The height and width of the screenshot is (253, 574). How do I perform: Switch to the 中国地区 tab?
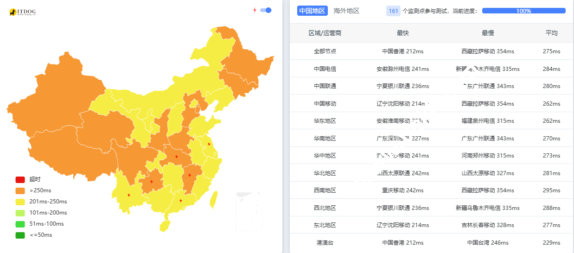313,11
